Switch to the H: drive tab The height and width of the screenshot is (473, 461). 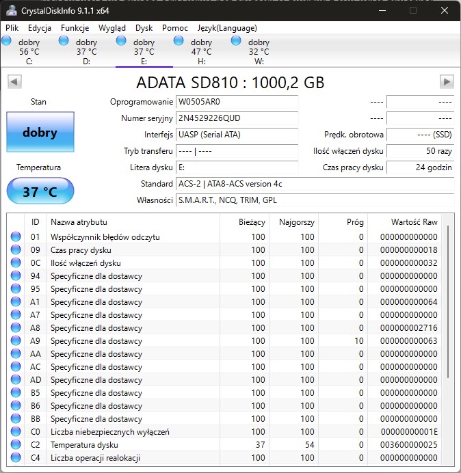201,51
